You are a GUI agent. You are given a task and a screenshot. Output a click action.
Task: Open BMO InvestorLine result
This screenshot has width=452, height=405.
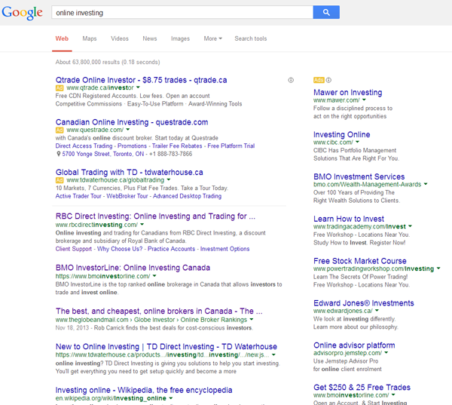[133, 268]
